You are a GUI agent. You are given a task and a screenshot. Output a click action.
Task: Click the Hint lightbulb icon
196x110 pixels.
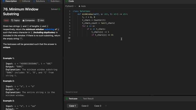(39, 20)
